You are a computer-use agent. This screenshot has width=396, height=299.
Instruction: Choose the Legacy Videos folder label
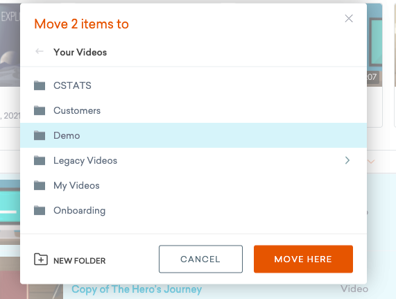pos(85,161)
